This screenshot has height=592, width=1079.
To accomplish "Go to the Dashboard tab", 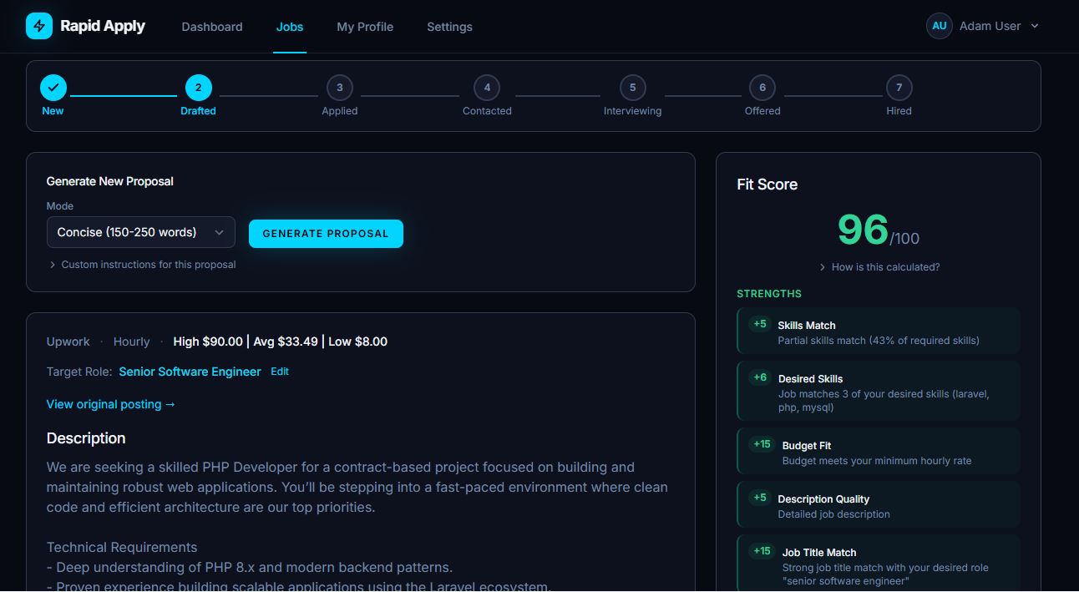I will click(212, 27).
